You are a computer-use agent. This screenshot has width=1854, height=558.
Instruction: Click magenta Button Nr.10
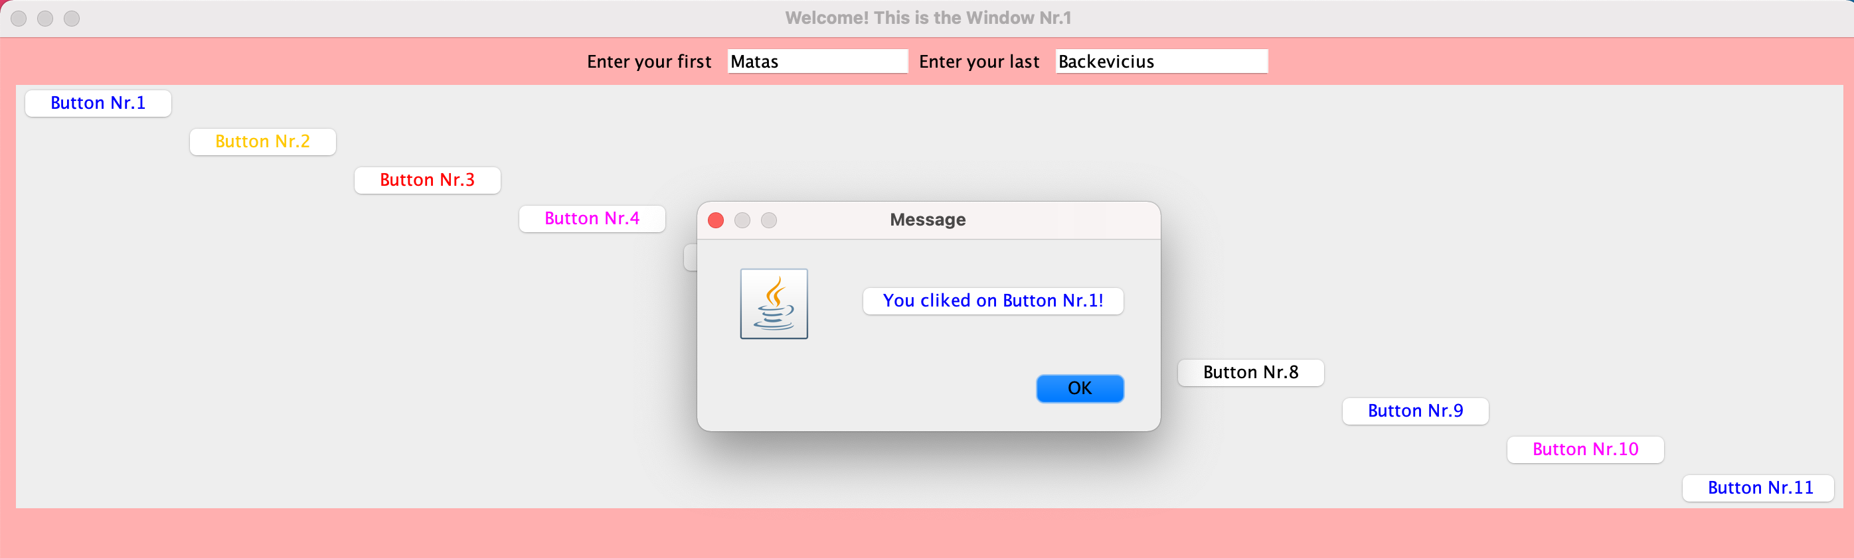tap(1585, 449)
